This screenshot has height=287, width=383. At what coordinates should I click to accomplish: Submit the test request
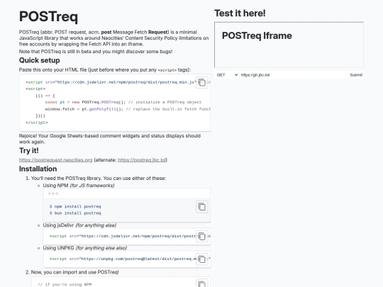(356, 75)
